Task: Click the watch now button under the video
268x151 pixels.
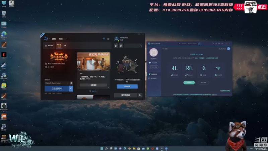Action: tap(93, 85)
